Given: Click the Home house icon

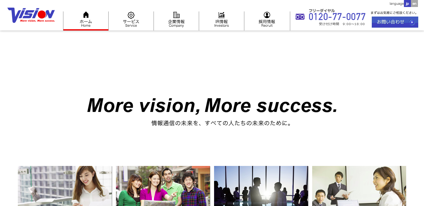Looking at the screenshot, I should pyautogui.click(x=86, y=15).
